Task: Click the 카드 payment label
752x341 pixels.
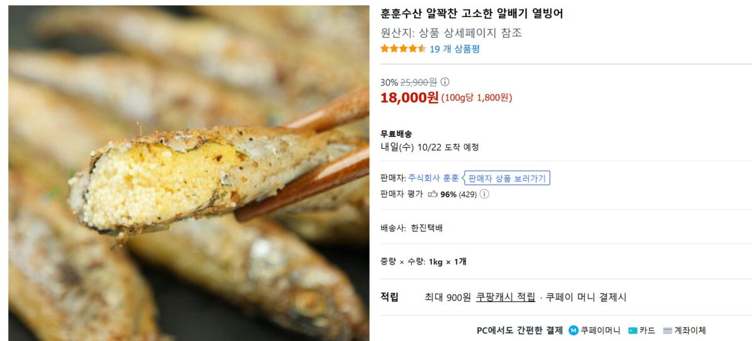Action: pos(647,330)
